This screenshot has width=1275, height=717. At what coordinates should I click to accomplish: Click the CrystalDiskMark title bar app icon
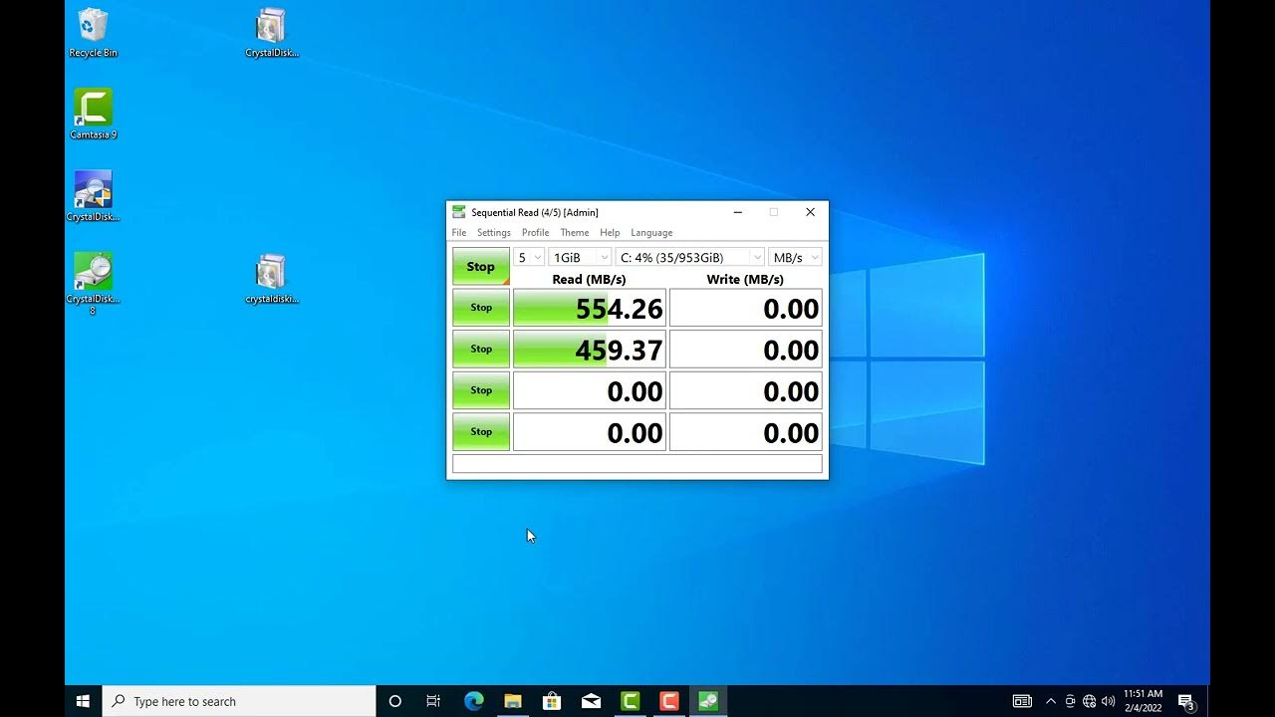458,212
